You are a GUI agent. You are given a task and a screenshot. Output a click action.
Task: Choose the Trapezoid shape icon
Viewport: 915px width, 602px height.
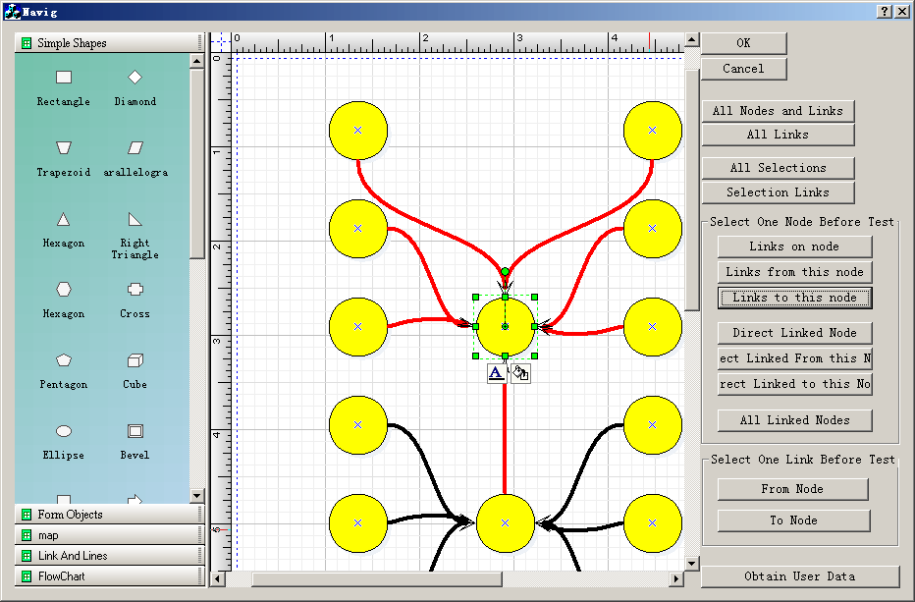pos(64,147)
